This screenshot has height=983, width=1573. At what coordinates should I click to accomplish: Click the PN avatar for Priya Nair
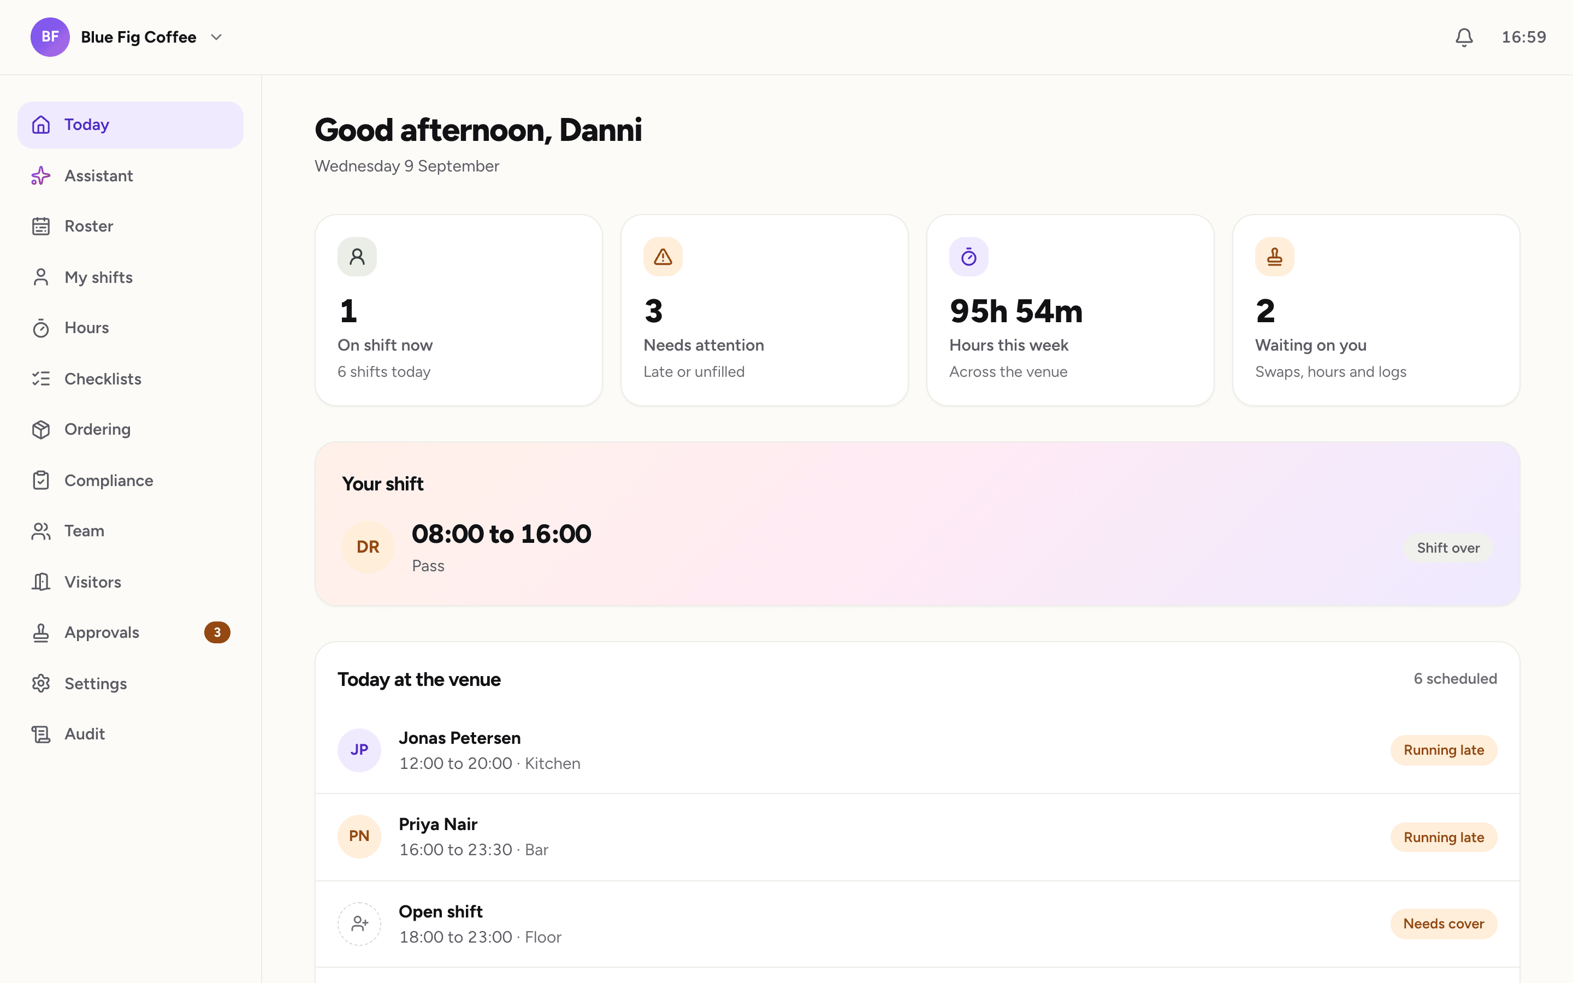tap(359, 836)
